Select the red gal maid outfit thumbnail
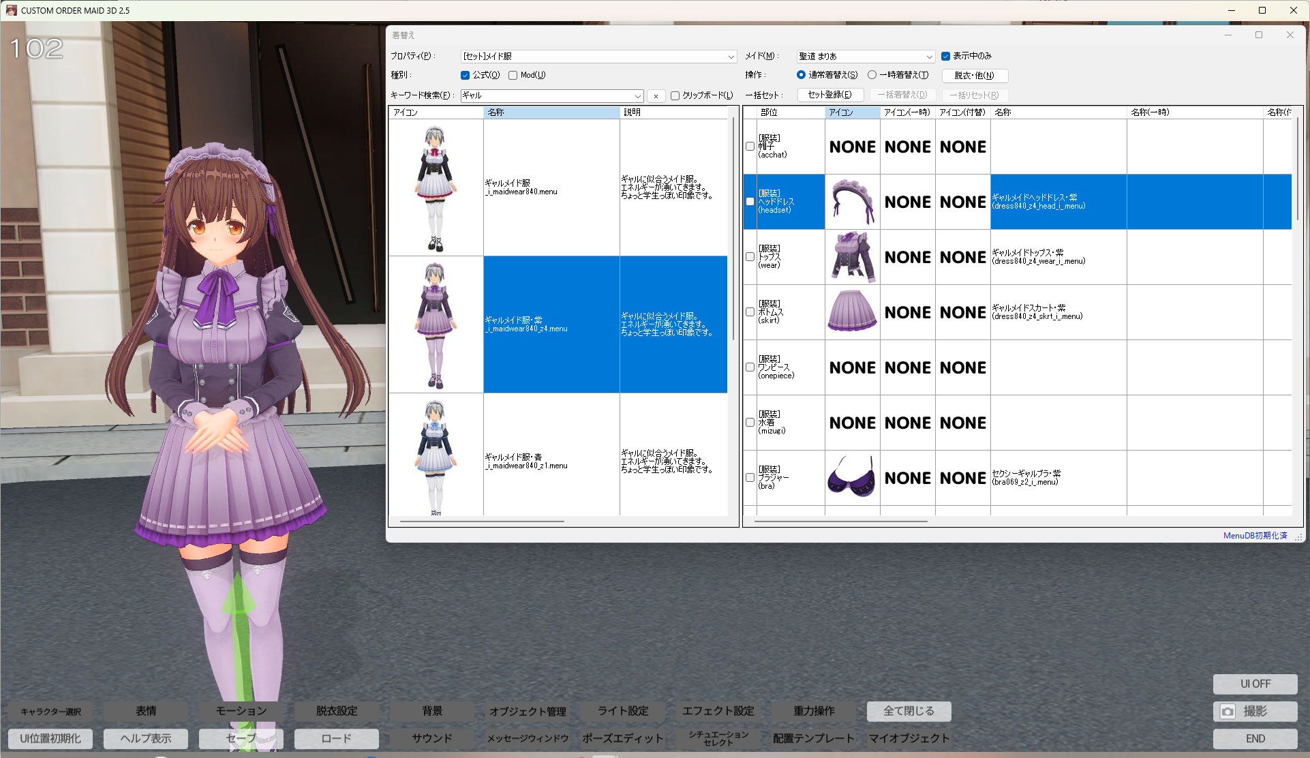1310x758 pixels. click(x=436, y=187)
